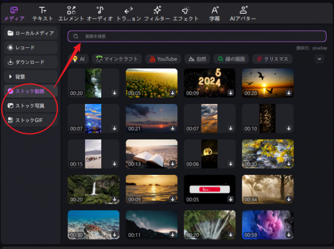Filter by マインクラフト category tag

[x=117, y=59]
